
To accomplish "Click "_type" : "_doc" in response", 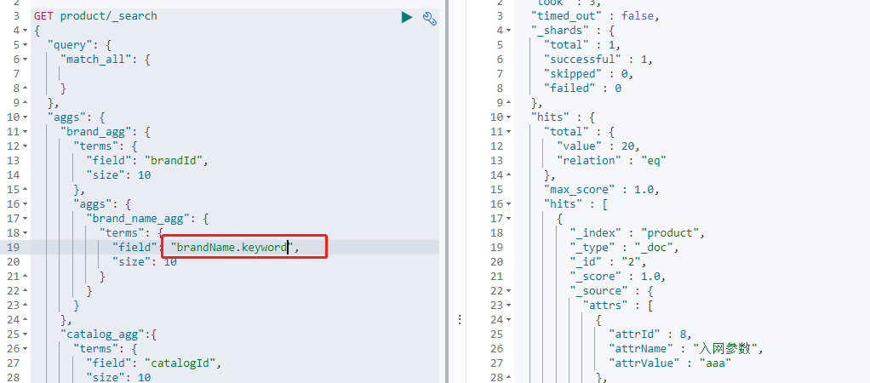I will tap(624, 247).
